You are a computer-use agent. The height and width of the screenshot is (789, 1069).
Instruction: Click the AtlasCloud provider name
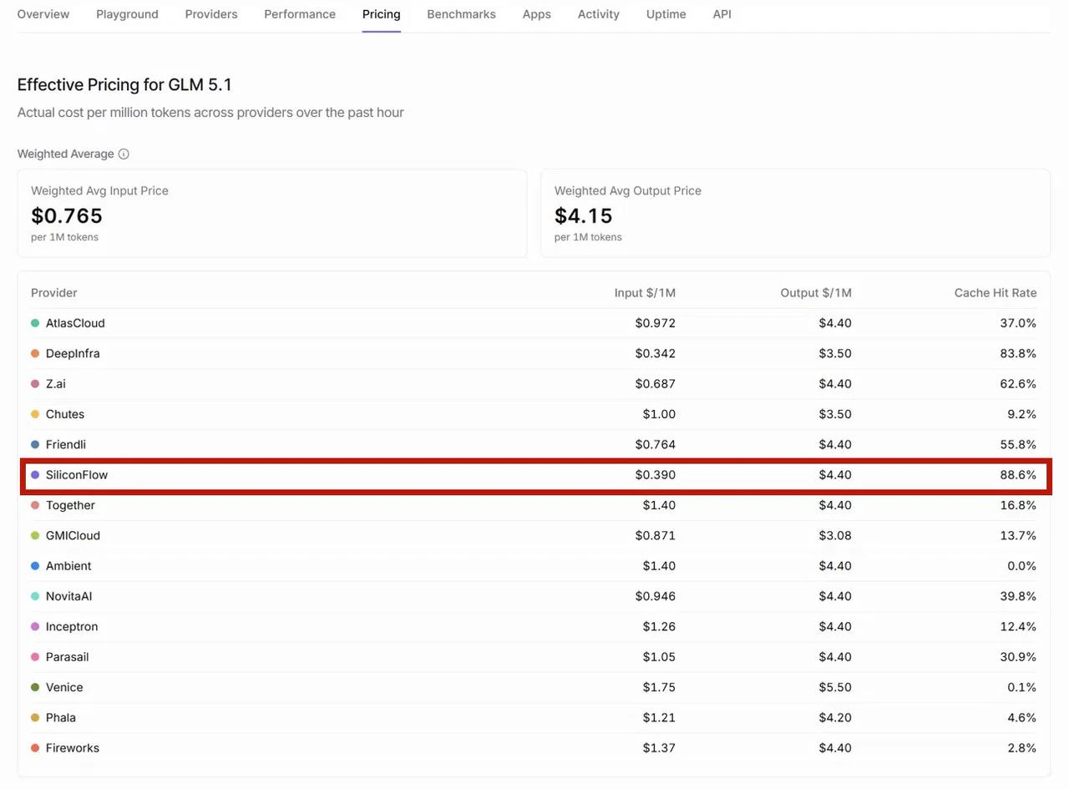75,323
